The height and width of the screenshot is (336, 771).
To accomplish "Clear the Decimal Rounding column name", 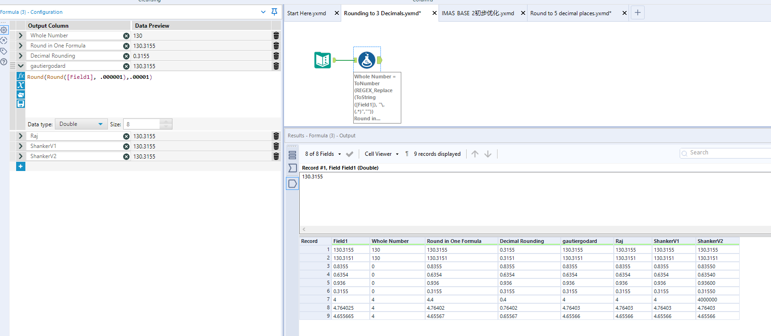I will [126, 56].
